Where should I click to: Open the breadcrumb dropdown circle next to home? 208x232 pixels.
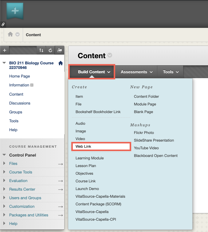tap(18, 34)
